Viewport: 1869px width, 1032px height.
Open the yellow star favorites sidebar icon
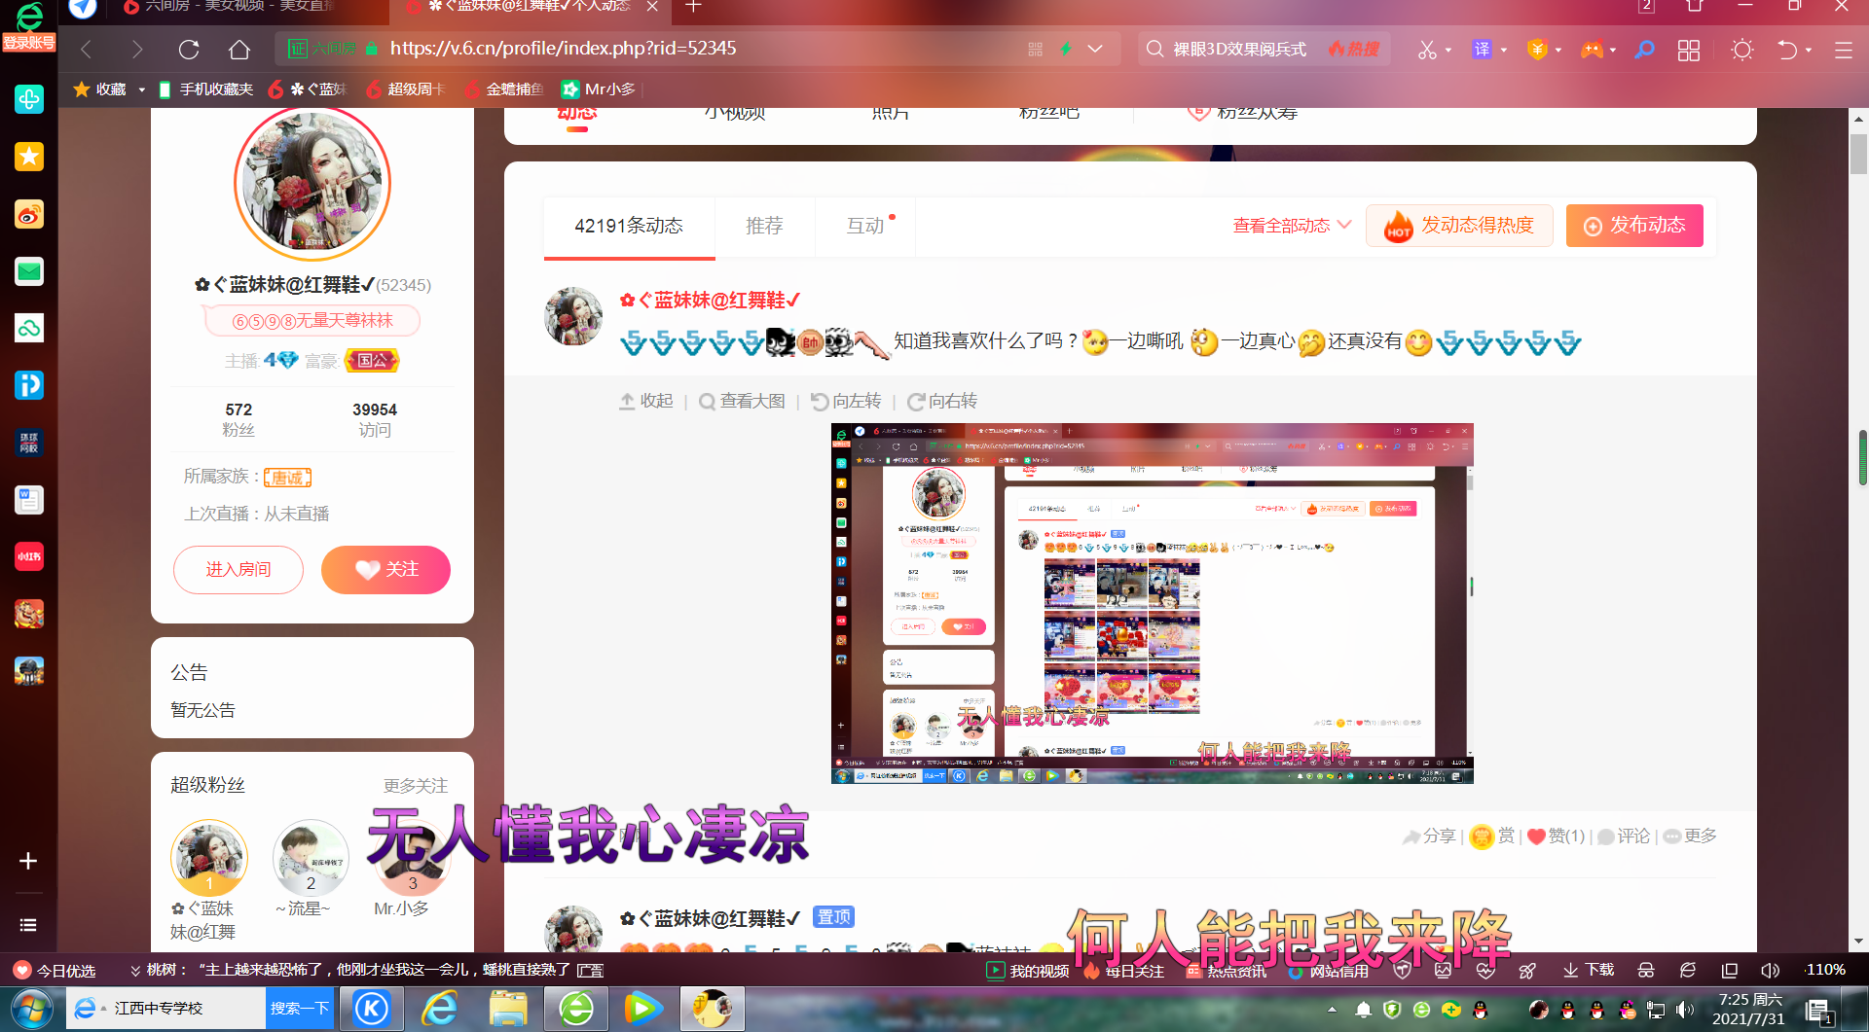point(29,157)
